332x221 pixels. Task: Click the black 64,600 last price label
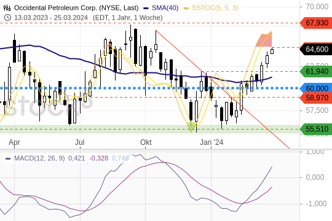[x=316, y=49]
